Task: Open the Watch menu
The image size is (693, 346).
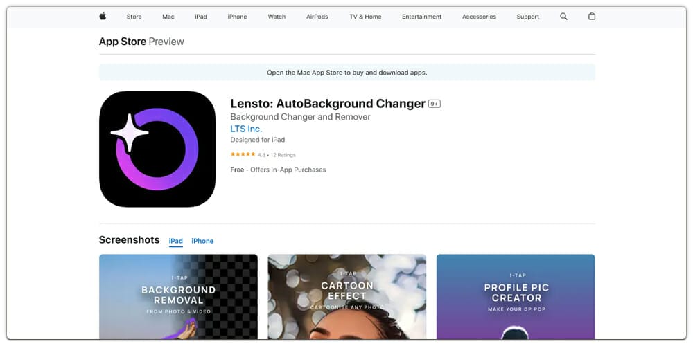Action: 277,17
